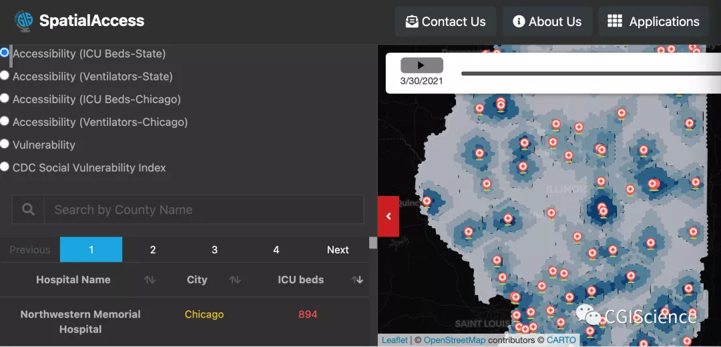Sort table by City arrows
Screen dimensions: 721x347
tap(235, 280)
